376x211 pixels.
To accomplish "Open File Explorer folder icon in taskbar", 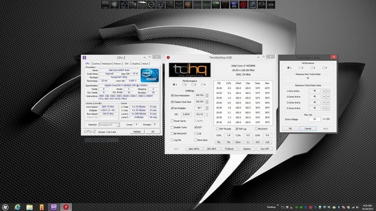I will click(x=29, y=207).
